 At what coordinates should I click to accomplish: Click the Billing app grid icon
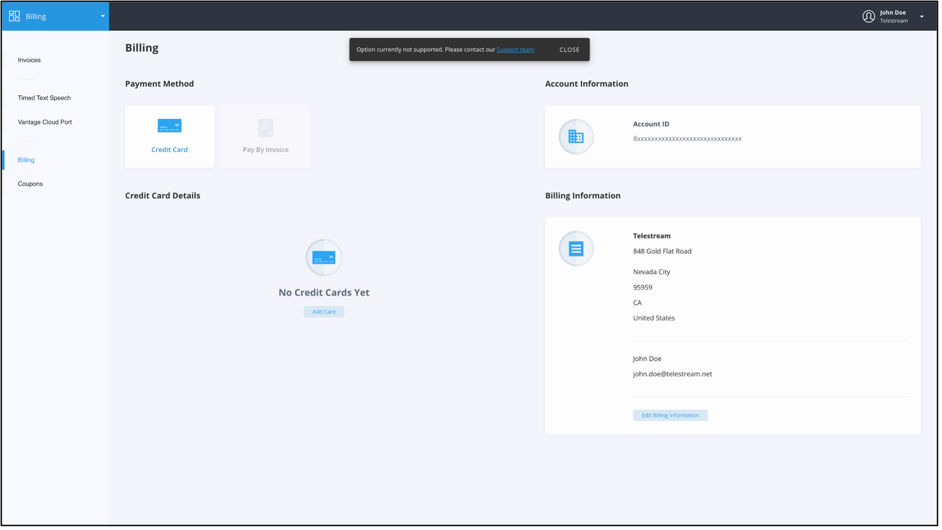pos(14,16)
